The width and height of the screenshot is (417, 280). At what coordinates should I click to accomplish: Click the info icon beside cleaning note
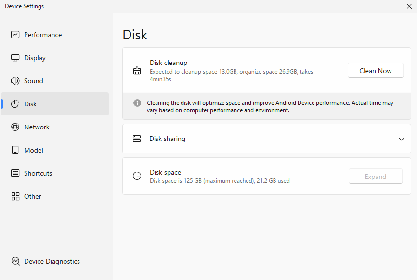(x=137, y=103)
